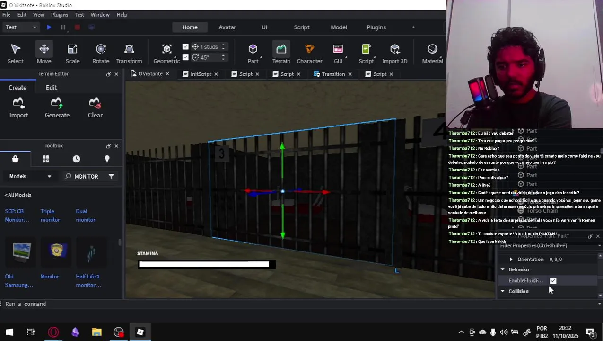Switch to the Script ribbon tab
Viewport: 603px width, 341px height.
302,27
